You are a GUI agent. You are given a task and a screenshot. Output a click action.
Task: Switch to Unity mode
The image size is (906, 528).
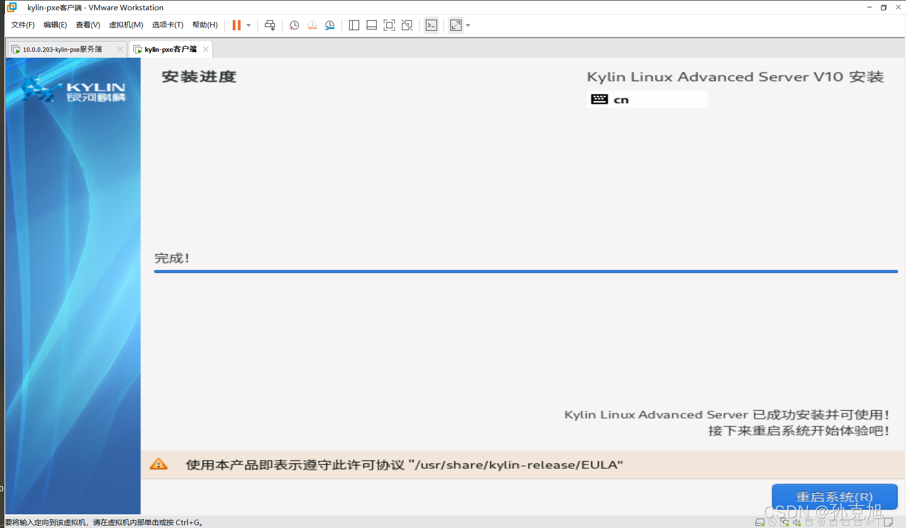(x=407, y=25)
